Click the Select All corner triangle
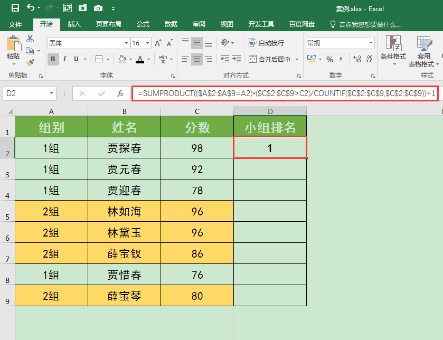This screenshot has width=443, height=340. [11, 111]
